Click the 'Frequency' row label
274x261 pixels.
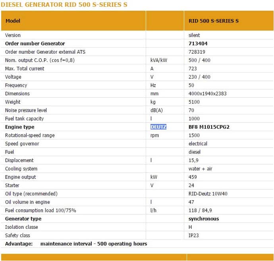(x=16, y=85)
